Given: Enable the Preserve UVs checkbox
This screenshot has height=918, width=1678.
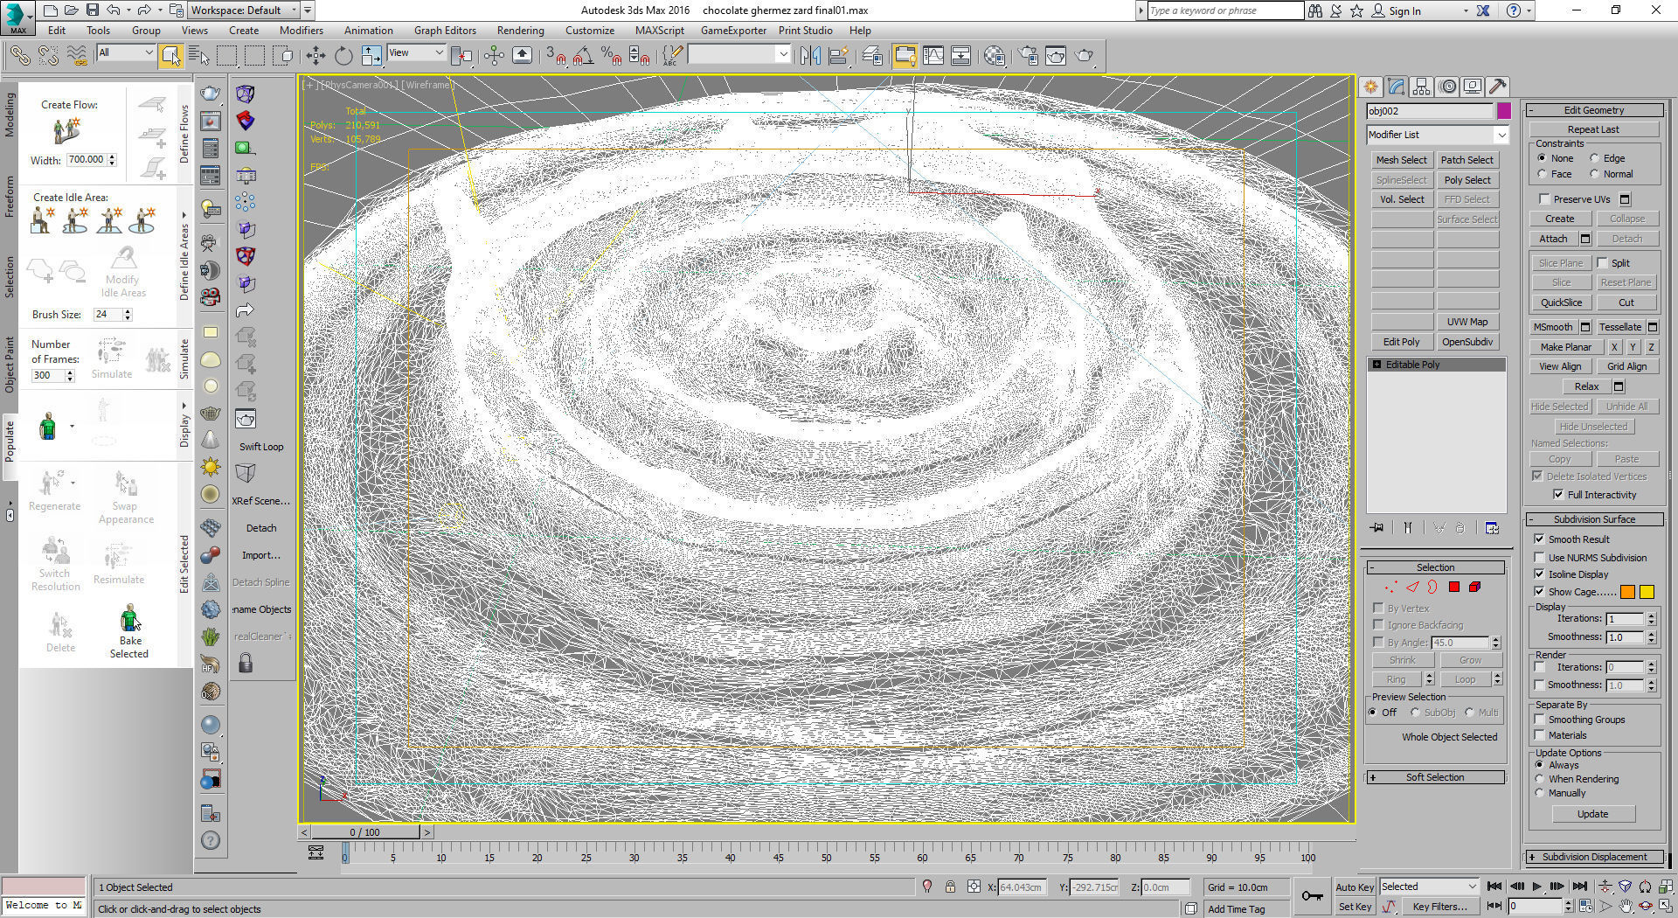Looking at the screenshot, I should click(x=1545, y=199).
